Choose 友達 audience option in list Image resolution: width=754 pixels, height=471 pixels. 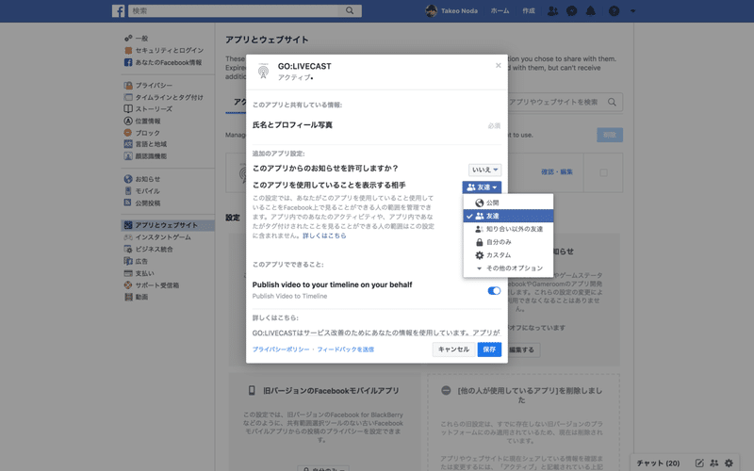tap(508, 216)
